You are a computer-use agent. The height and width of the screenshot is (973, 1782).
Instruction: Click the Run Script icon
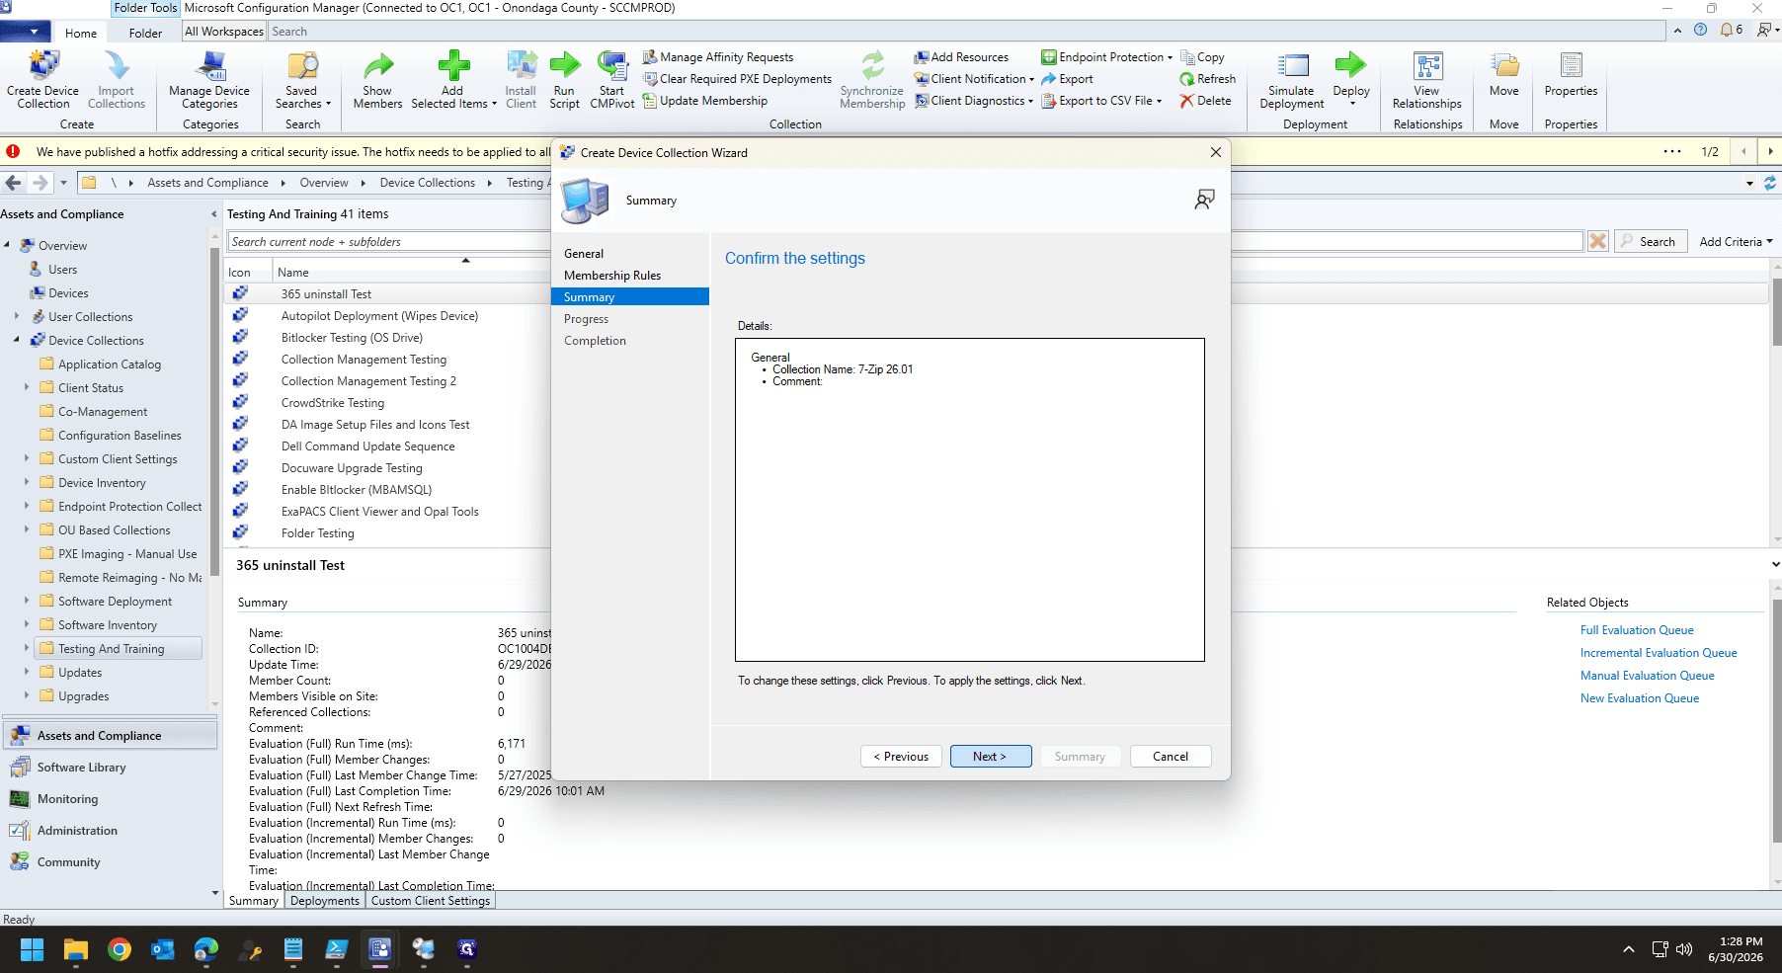[564, 80]
